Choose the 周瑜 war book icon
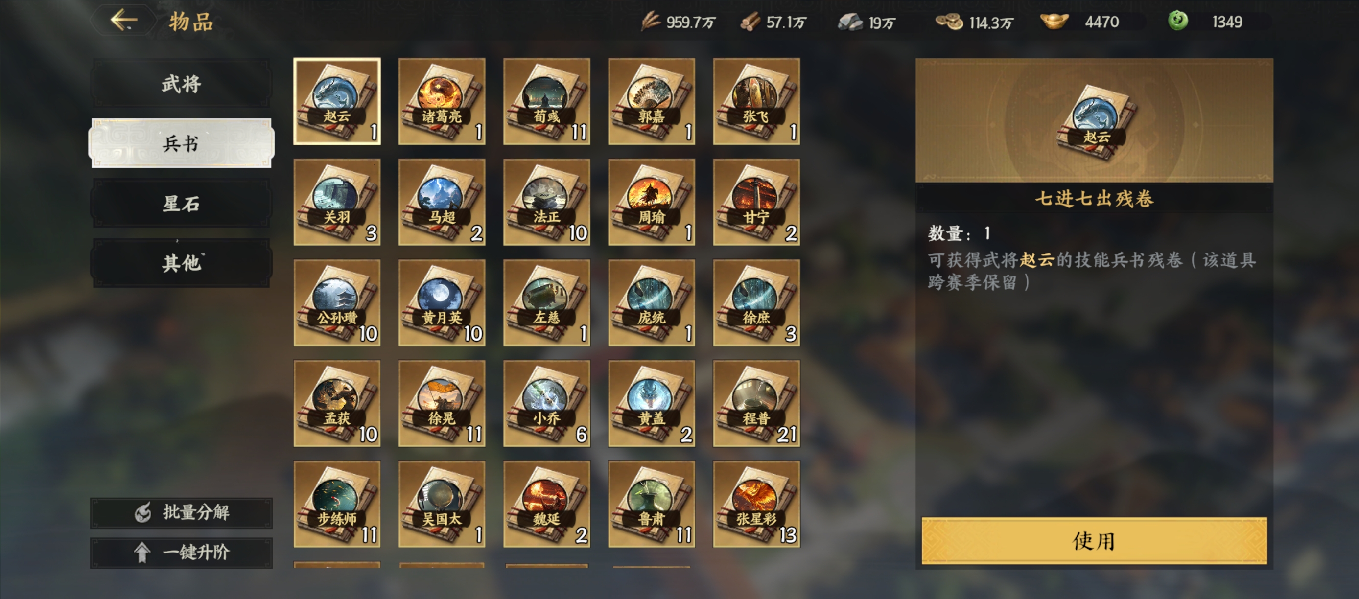This screenshot has width=1359, height=599. pos(652,202)
